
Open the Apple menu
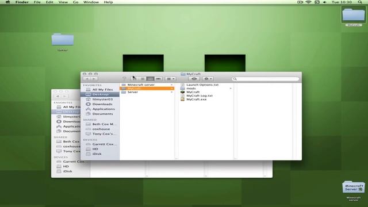pos(7,2)
